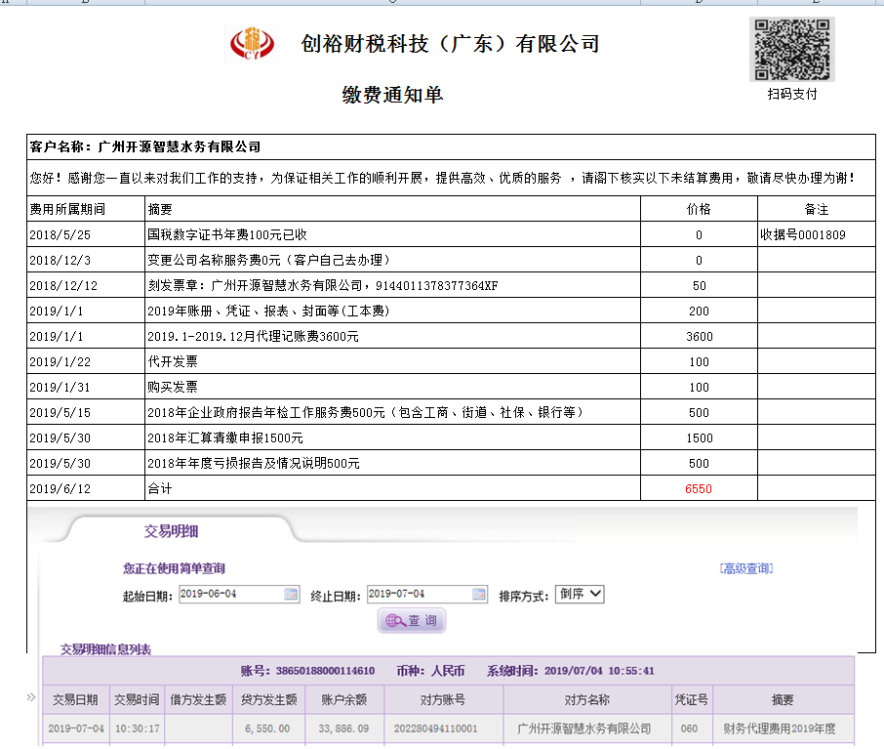884x749 pixels.
Task: Select the price cell 1500
Action: [699, 437]
